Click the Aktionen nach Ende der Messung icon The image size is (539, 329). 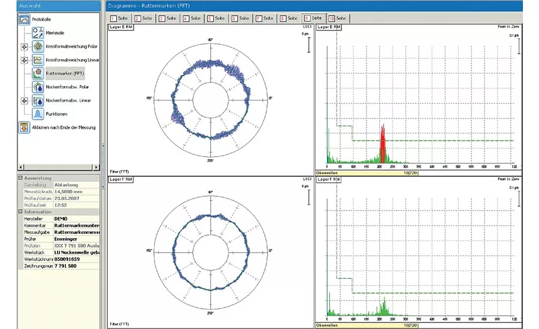coord(24,127)
